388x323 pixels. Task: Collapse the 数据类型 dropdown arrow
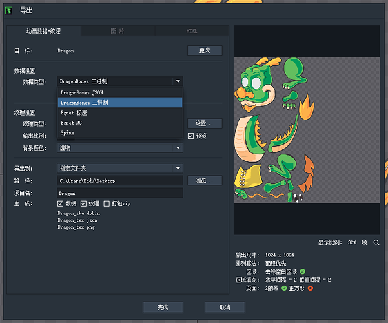[178, 81]
